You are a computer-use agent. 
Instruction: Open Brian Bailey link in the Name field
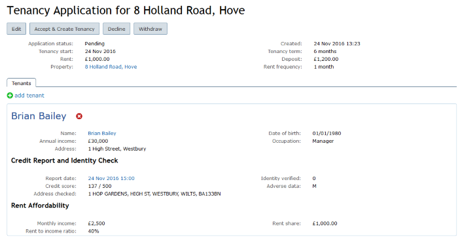click(x=102, y=133)
